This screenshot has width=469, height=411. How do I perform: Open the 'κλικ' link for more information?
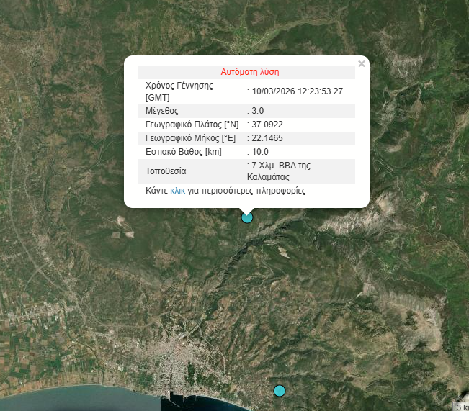point(177,191)
